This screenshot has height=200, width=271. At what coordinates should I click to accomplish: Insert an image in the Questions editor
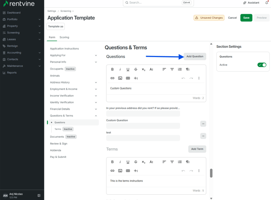point(120,78)
